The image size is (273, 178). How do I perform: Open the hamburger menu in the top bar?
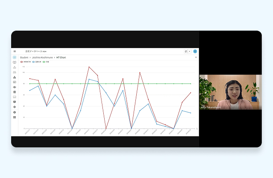(14, 51)
